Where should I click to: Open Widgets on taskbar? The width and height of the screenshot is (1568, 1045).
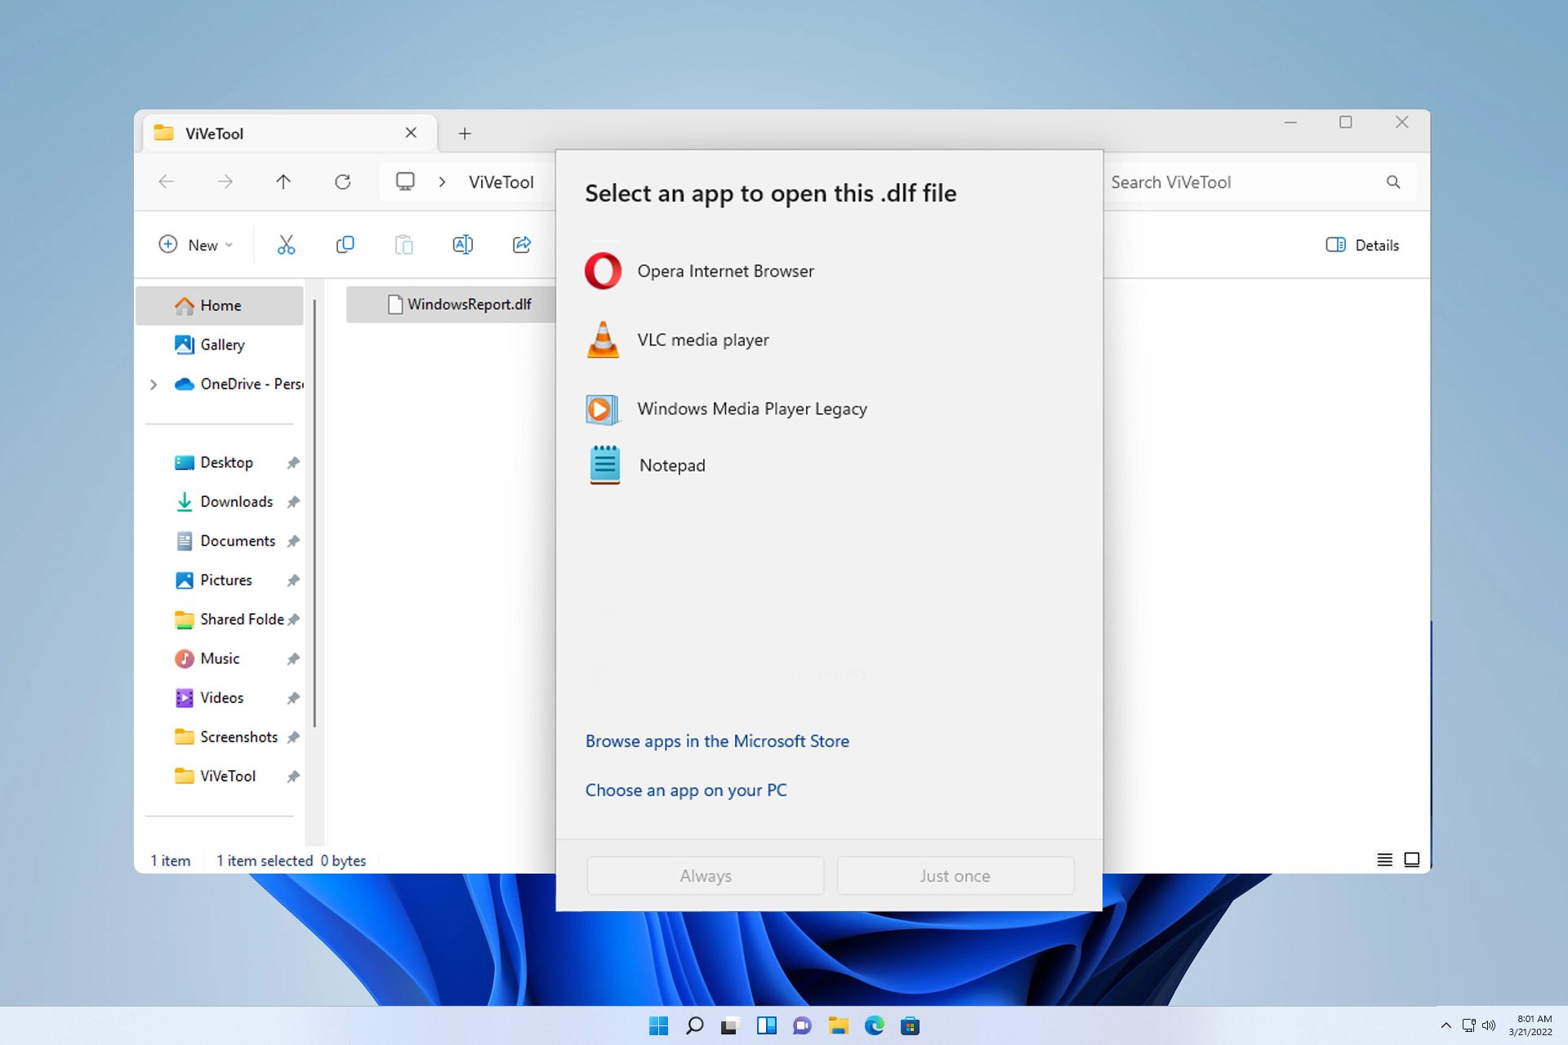coord(766,1025)
